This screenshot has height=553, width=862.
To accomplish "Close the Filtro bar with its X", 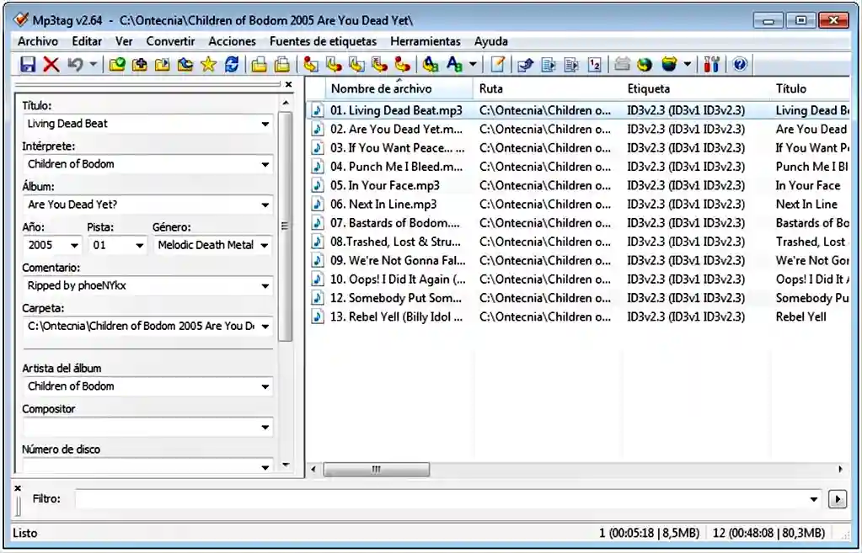I will (x=18, y=488).
